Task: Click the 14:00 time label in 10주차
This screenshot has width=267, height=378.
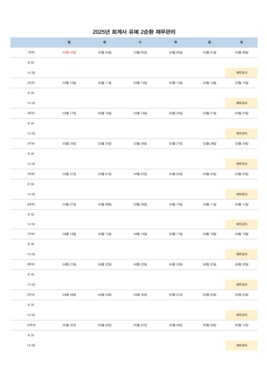Action: (x=31, y=345)
